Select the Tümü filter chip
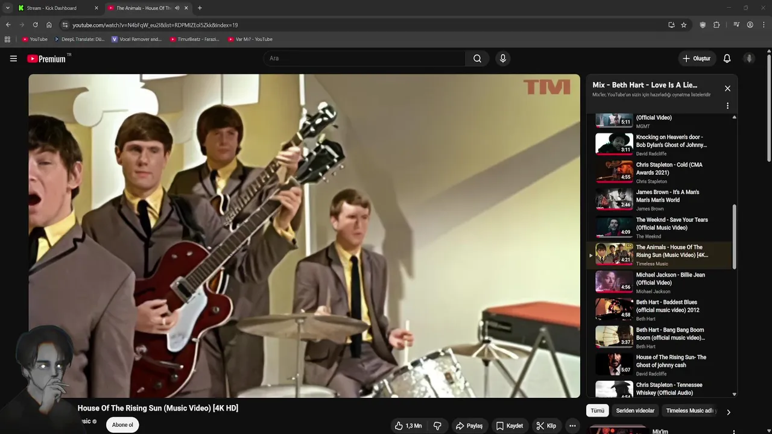Image resolution: width=772 pixels, height=434 pixels. (x=597, y=410)
